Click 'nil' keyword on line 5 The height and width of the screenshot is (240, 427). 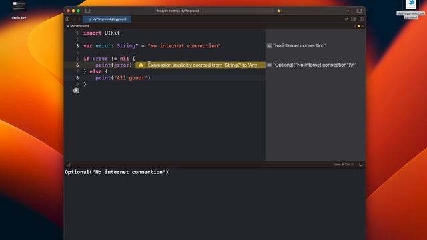click(125, 59)
